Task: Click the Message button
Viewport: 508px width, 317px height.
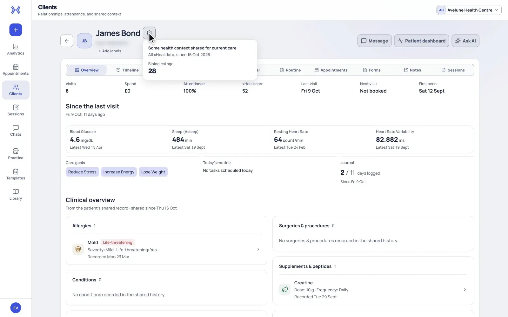Action: tap(375, 41)
